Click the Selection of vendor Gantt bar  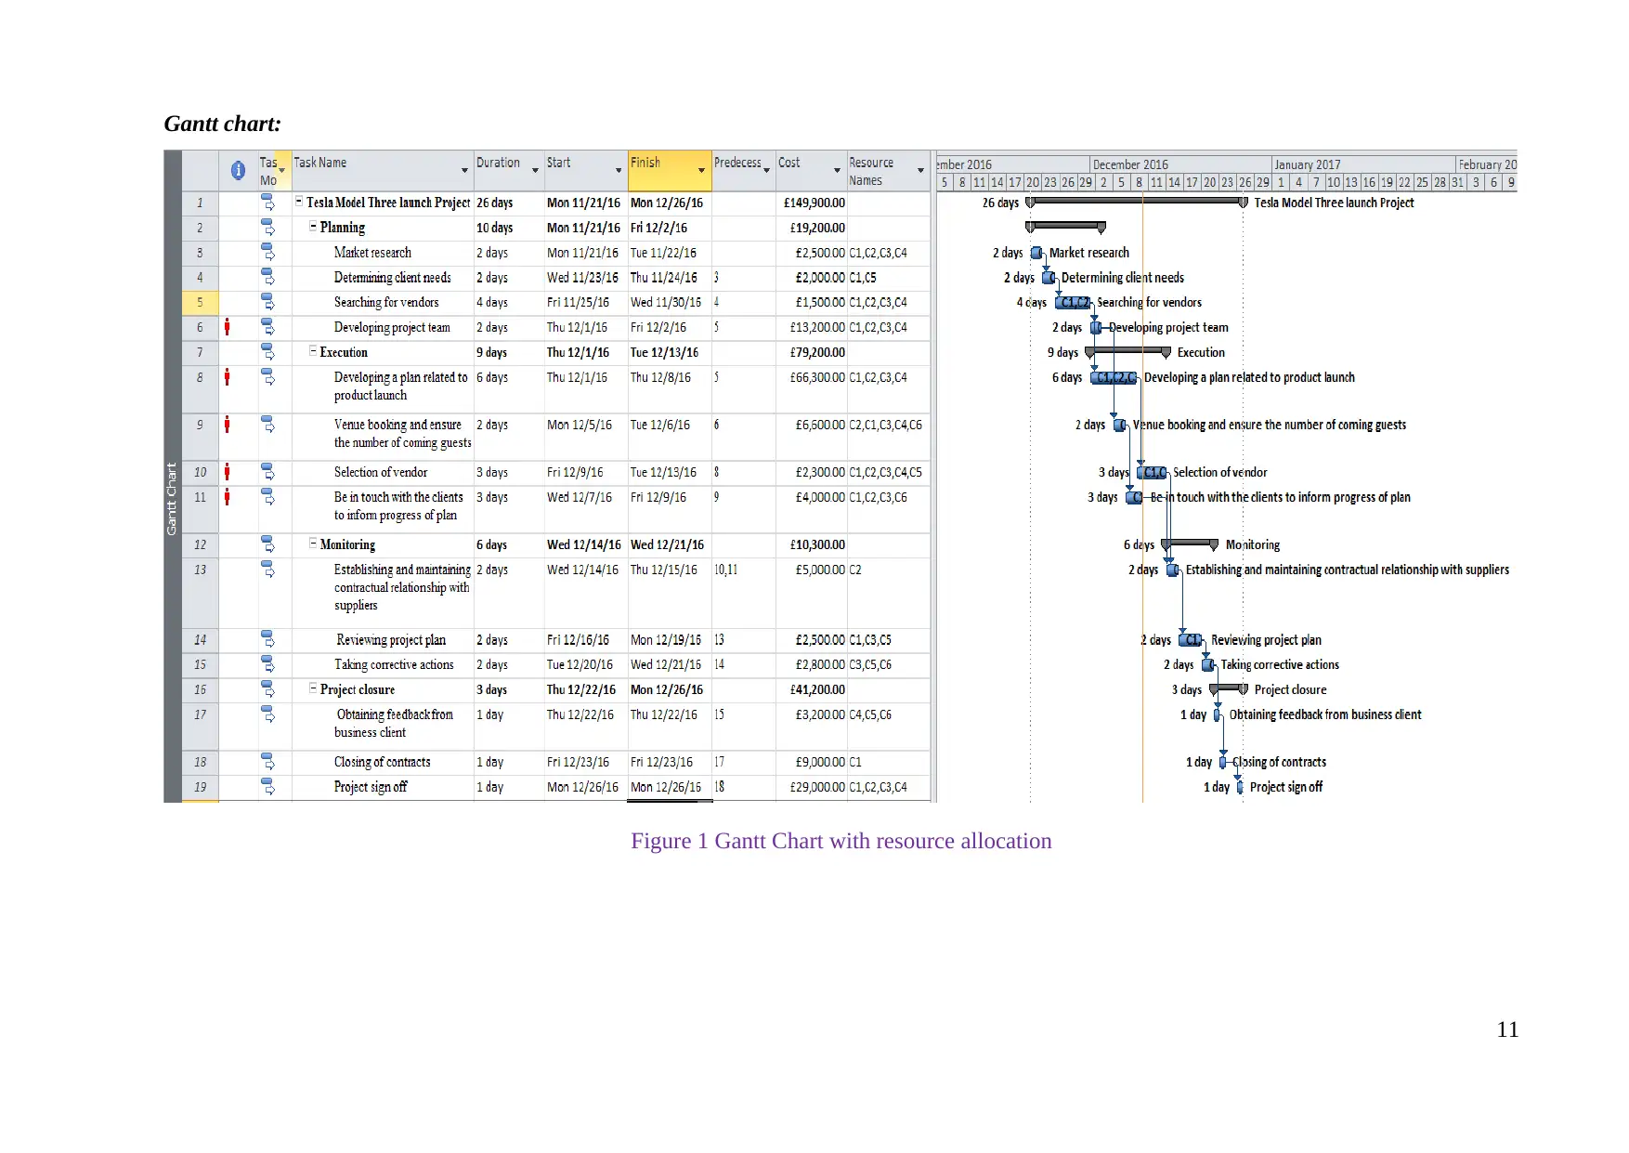click(x=1152, y=472)
